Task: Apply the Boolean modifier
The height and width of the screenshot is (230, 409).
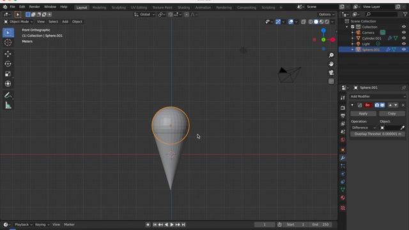Action: (363, 114)
